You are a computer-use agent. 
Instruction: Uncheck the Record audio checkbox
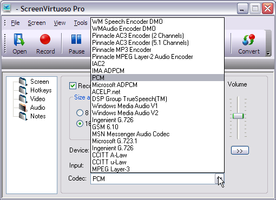click(73, 86)
